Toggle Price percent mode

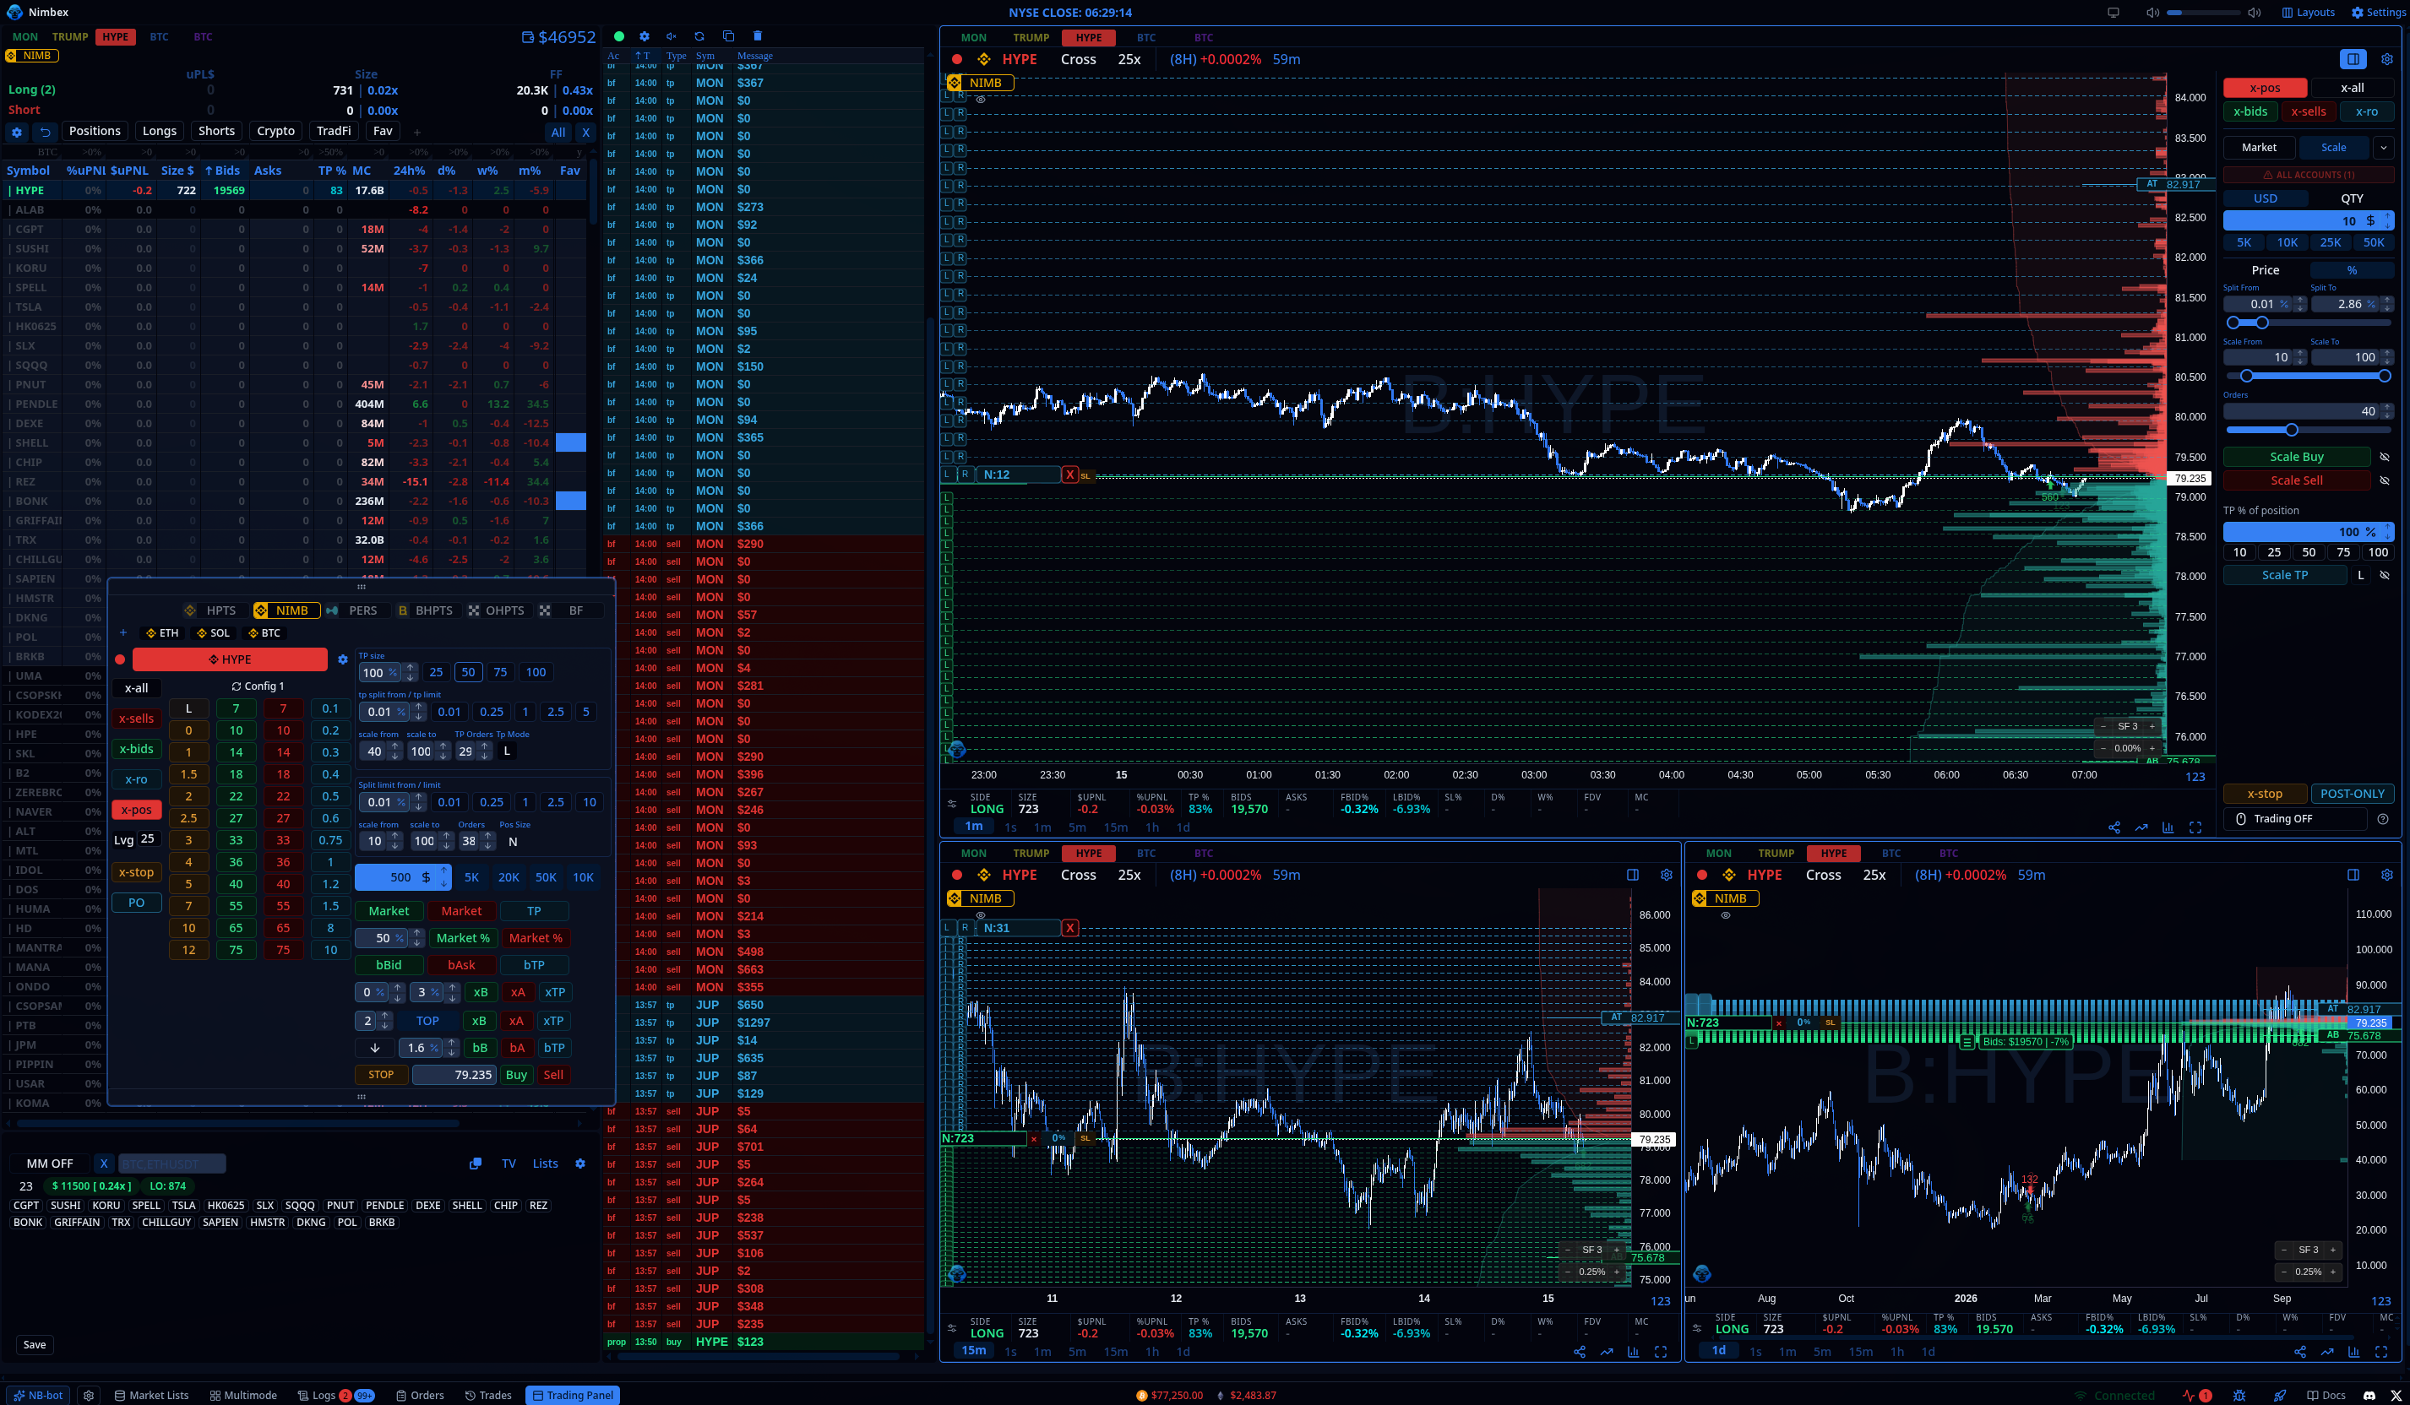tap(2352, 270)
